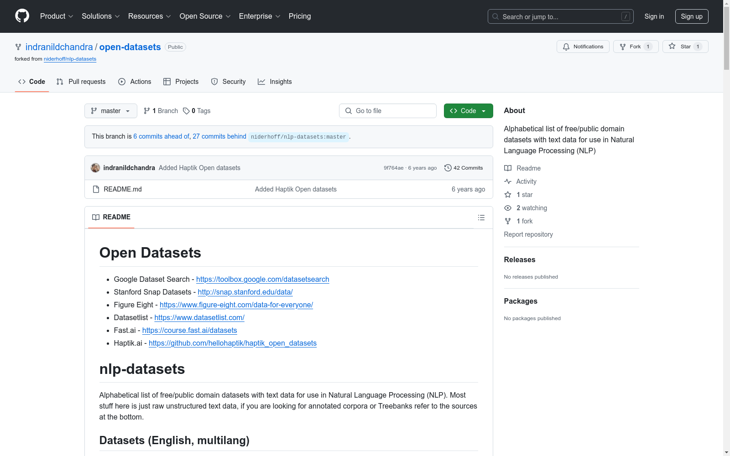Click the star icon in Star button
The image size is (730, 456).
coord(672,46)
